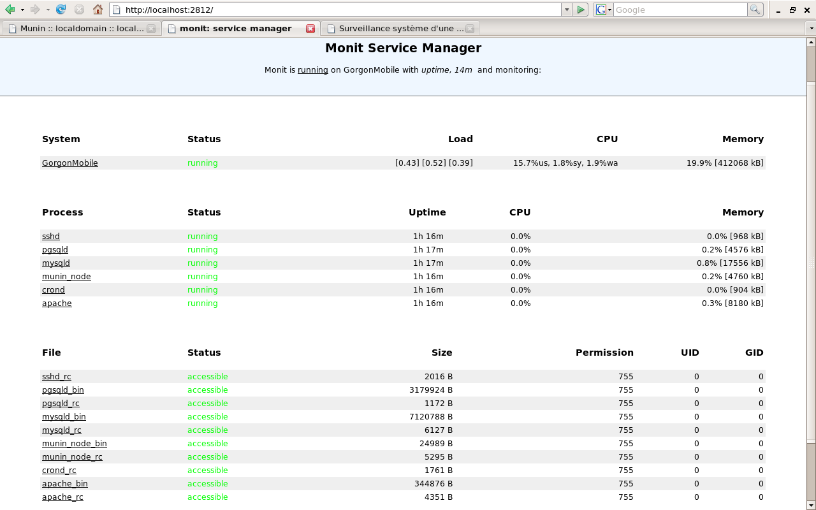The width and height of the screenshot is (816, 510).
Task: Click in the Google search field
Action: (x=680, y=10)
